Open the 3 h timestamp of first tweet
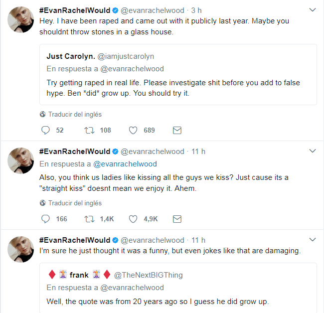This screenshot has width=324, height=313. 196,10
